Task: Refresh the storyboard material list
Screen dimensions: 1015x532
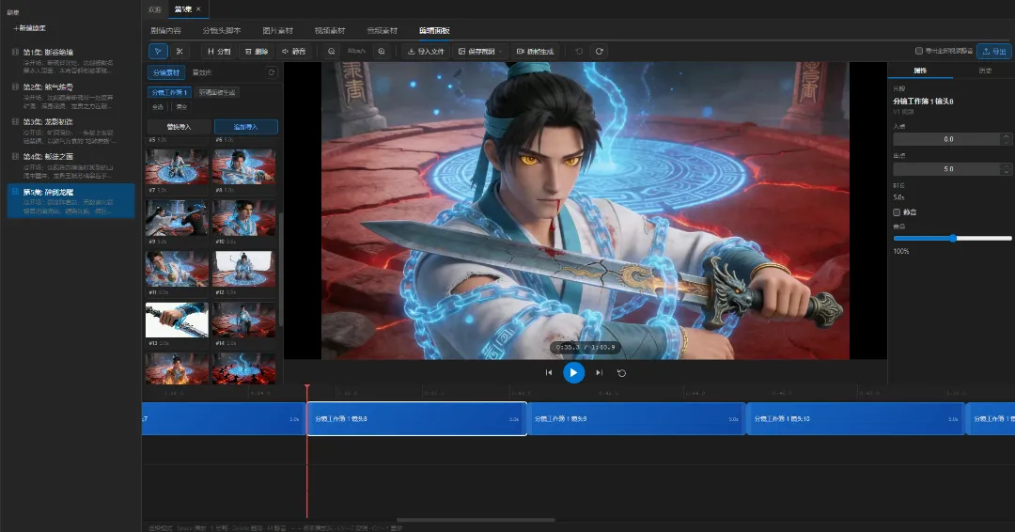Action: [x=272, y=72]
